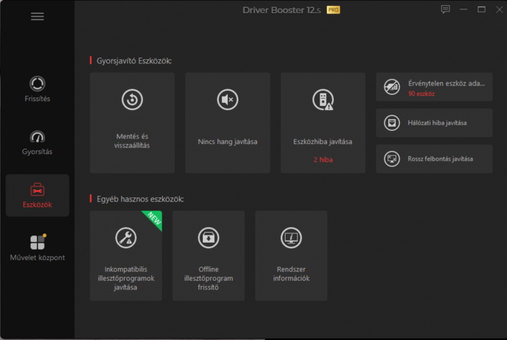Click the backup restore circular arrow icon
The image size is (507, 340).
click(132, 99)
